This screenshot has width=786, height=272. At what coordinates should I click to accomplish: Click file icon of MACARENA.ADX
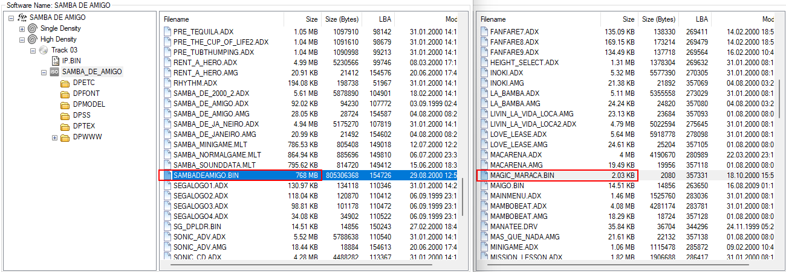coord(484,154)
